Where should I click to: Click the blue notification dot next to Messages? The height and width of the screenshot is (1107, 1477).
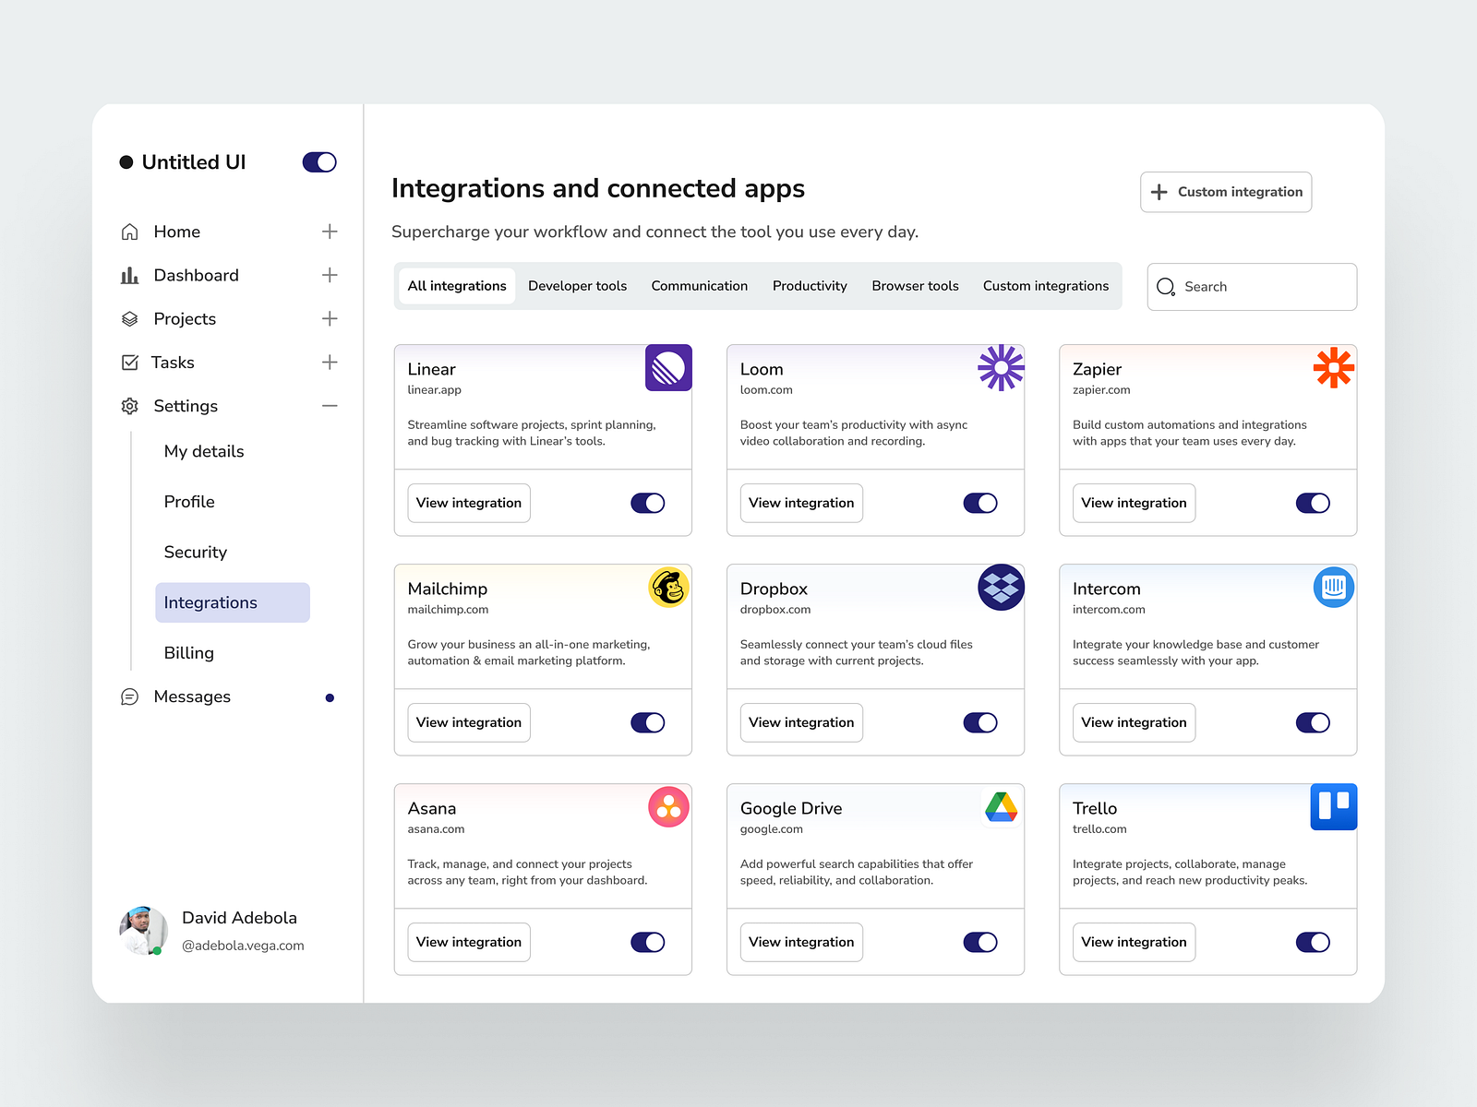330,697
